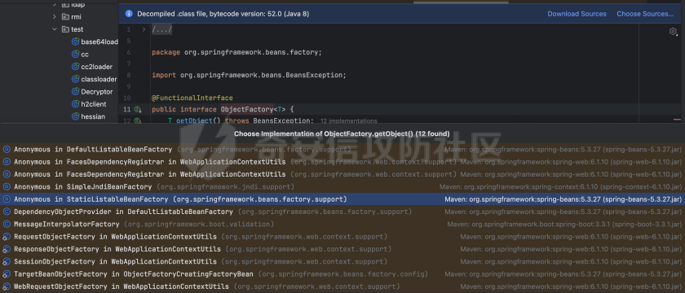Expand the rmi folder

54,16
